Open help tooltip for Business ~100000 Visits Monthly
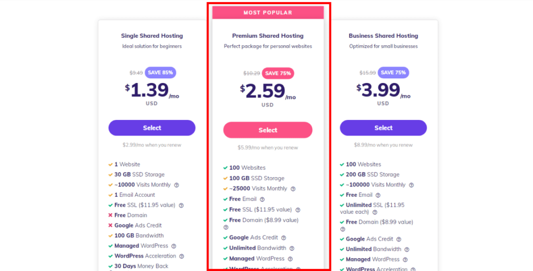 (x=411, y=185)
